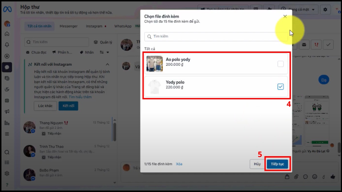Click the dialog Tìm kiếm search field
Screen dimensions: 342x192
pos(216,36)
